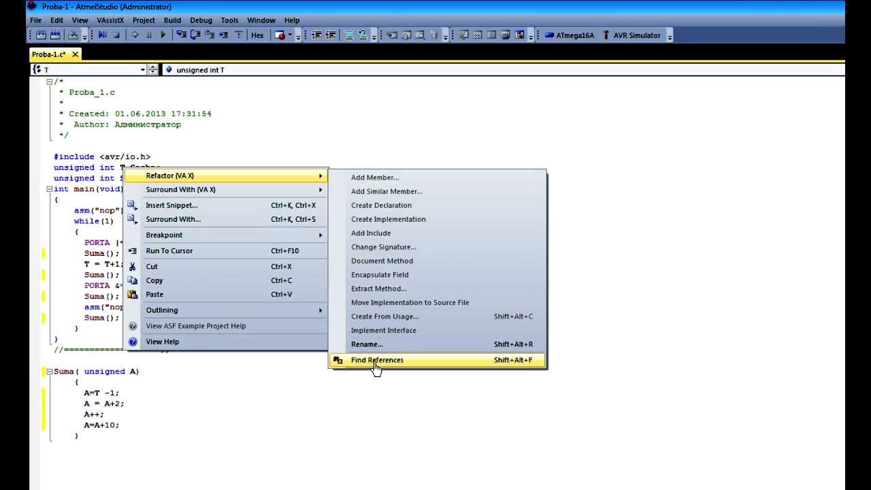The image size is (871, 490).
Task: Open the File menu
Action: click(36, 20)
